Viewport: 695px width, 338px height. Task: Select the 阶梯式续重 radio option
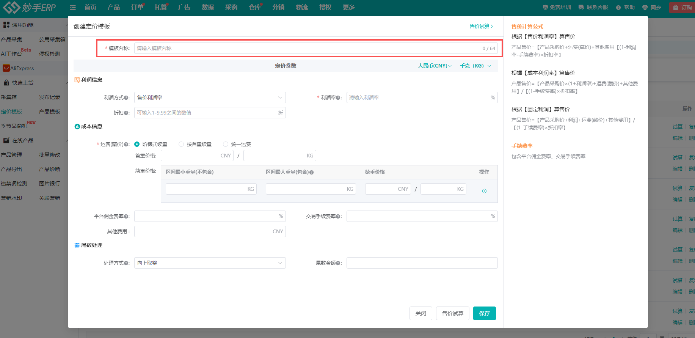pyautogui.click(x=137, y=144)
